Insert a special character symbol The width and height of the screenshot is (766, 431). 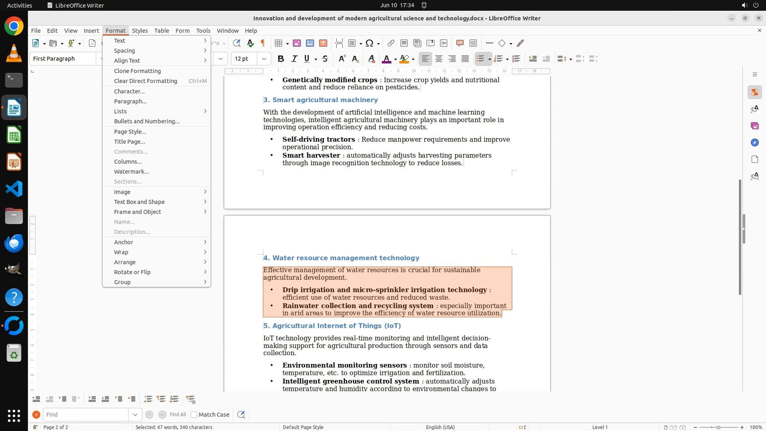(x=369, y=43)
